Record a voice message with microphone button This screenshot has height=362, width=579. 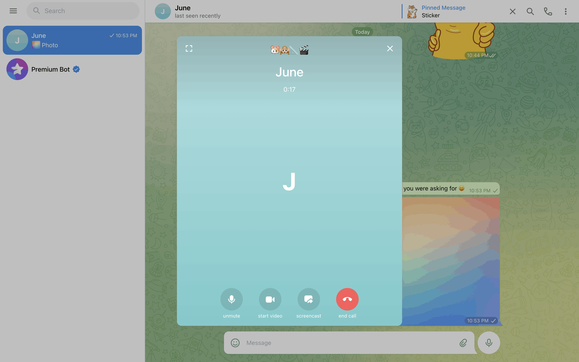(x=489, y=343)
